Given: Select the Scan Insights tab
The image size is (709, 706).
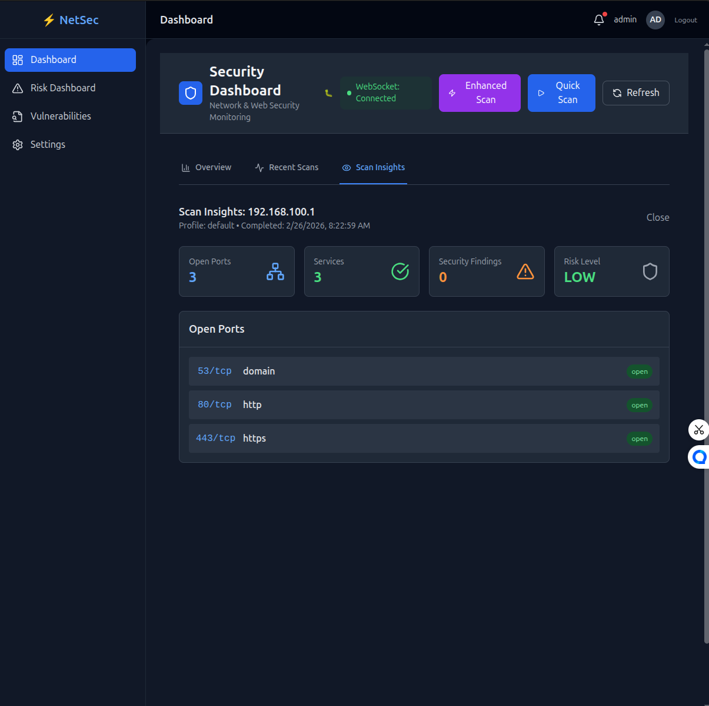Looking at the screenshot, I should pos(373,168).
